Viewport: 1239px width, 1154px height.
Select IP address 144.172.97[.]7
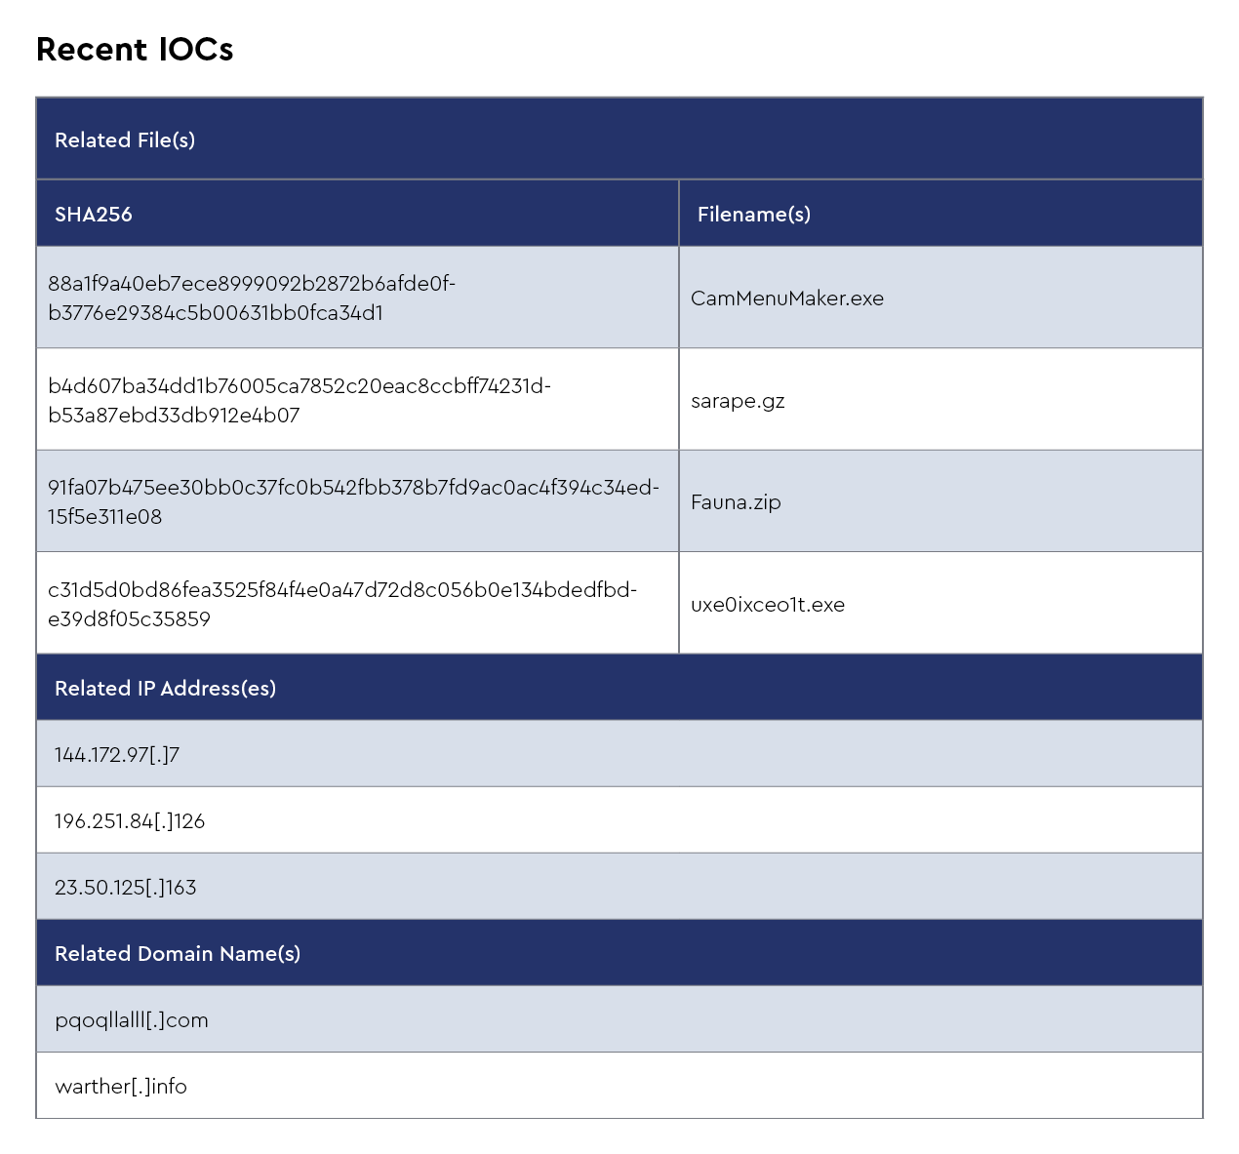pos(117,755)
